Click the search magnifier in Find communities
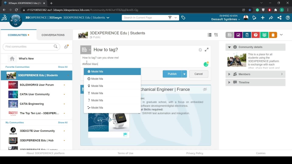 click(55, 46)
